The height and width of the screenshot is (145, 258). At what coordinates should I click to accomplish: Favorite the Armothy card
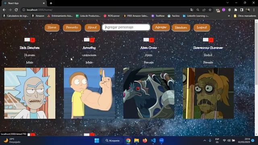[x=87, y=39]
